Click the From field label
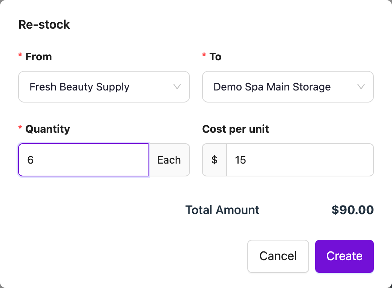 click(x=38, y=57)
